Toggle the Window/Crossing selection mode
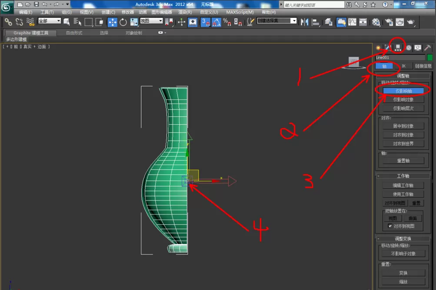 (99, 22)
